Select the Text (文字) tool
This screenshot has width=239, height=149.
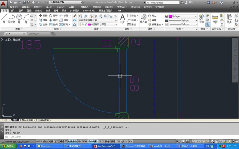click(122, 19)
